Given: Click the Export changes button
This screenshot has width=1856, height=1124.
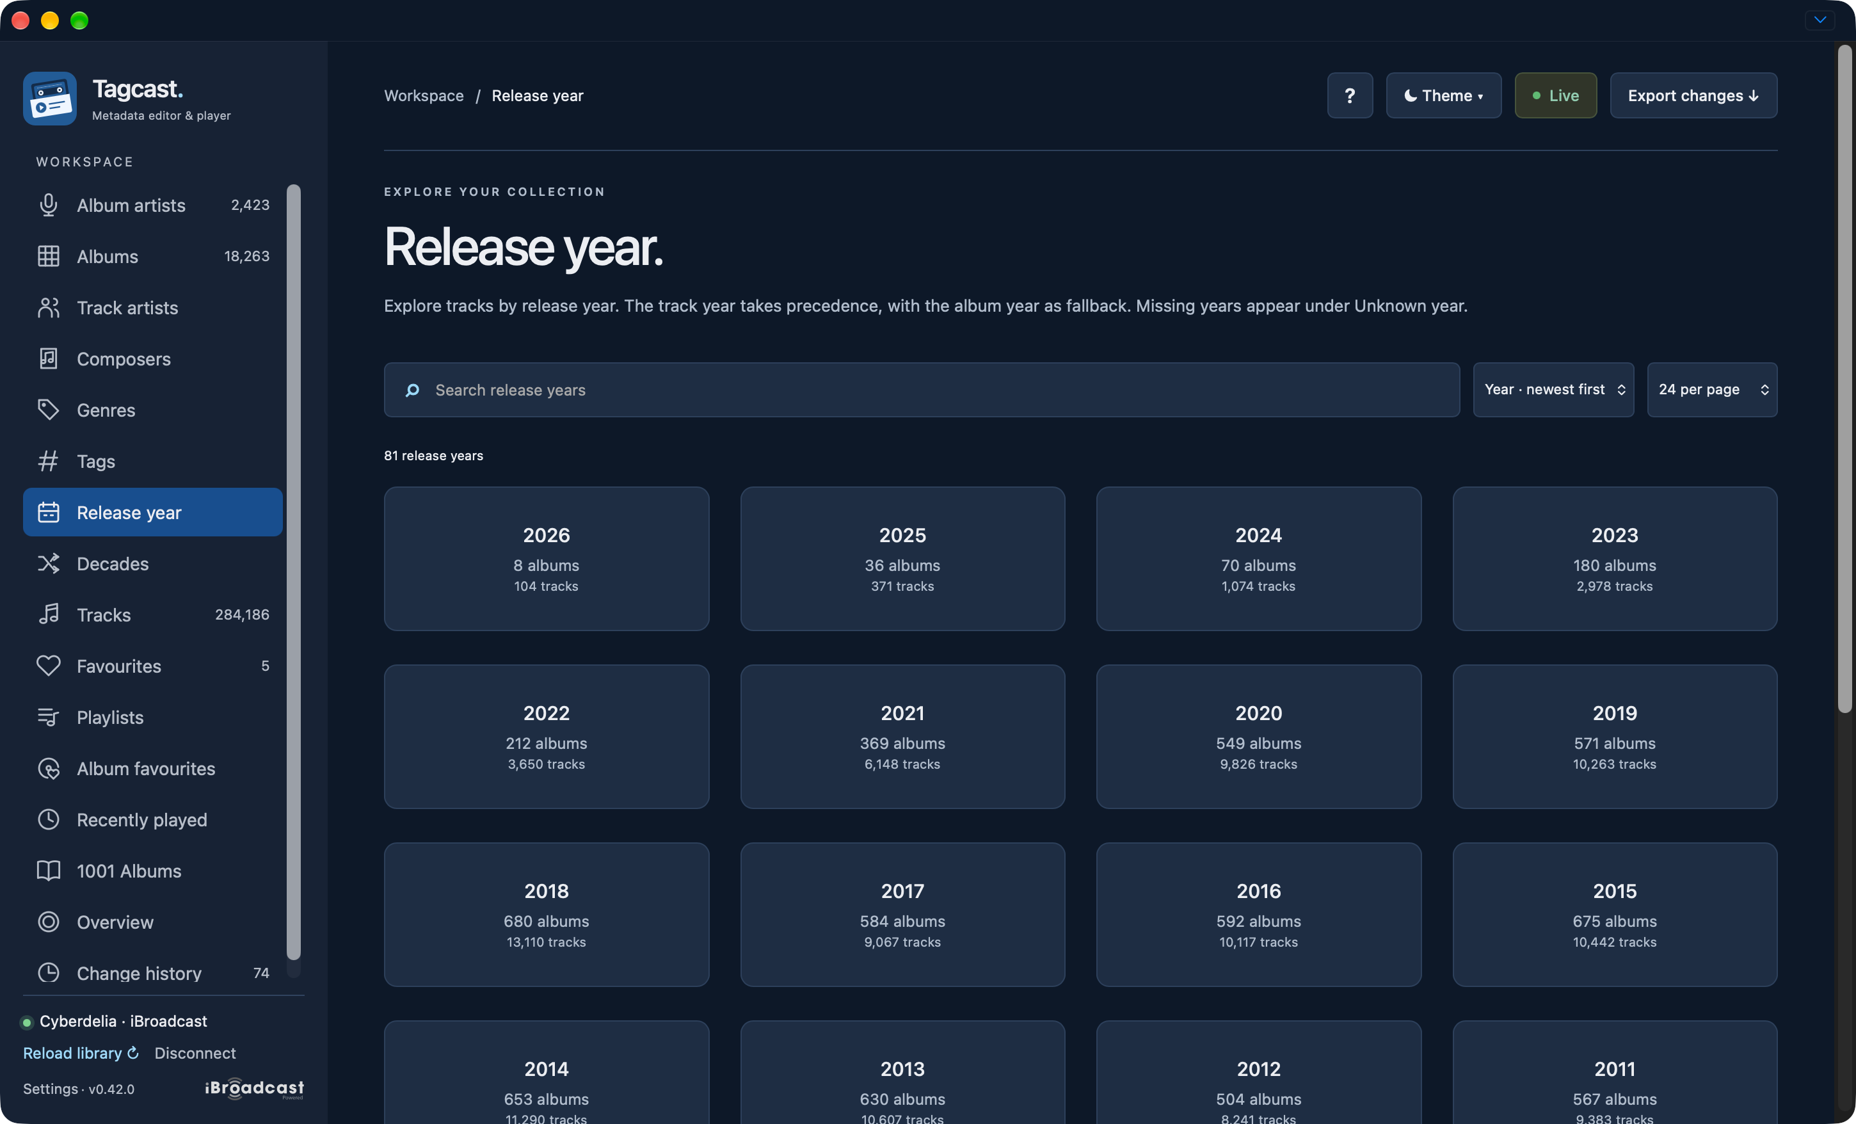Looking at the screenshot, I should point(1693,95).
